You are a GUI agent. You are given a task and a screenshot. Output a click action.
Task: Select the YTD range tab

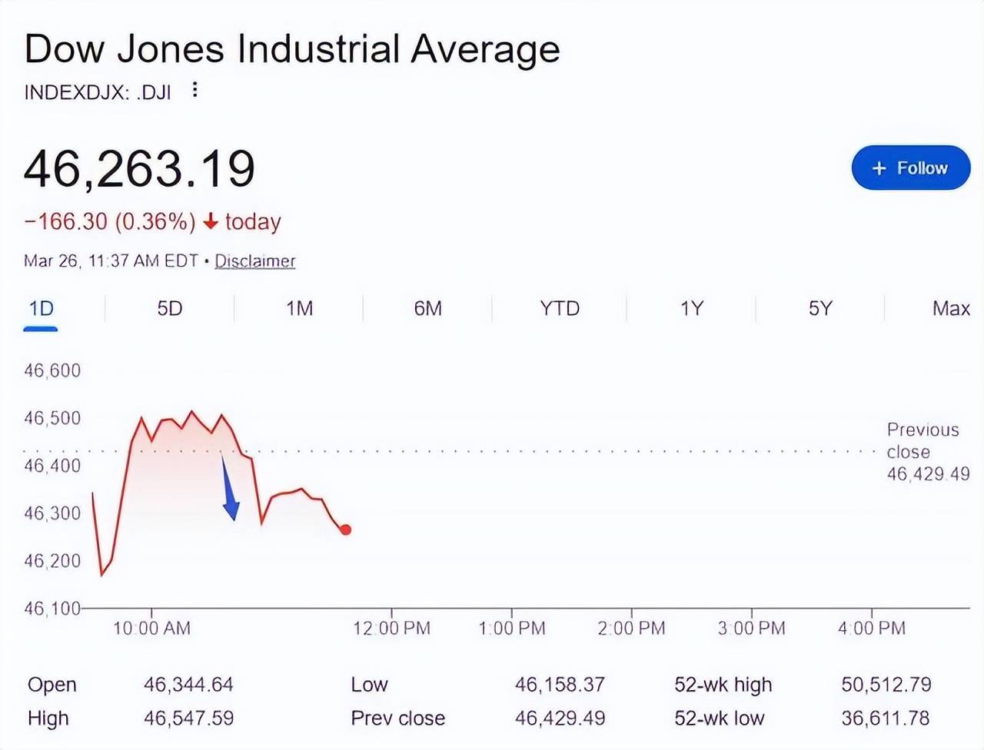[559, 309]
